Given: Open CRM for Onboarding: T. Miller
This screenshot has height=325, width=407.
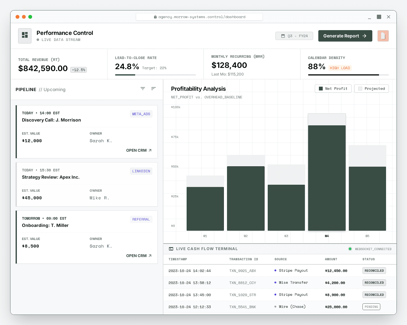Looking at the screenshot, I should coord(139,255).
